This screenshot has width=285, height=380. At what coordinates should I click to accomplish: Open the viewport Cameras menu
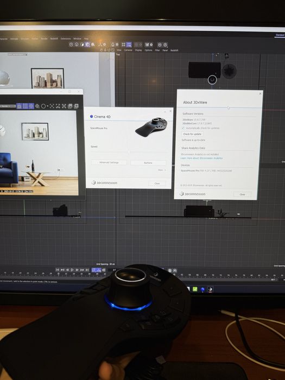click(128, 50)
